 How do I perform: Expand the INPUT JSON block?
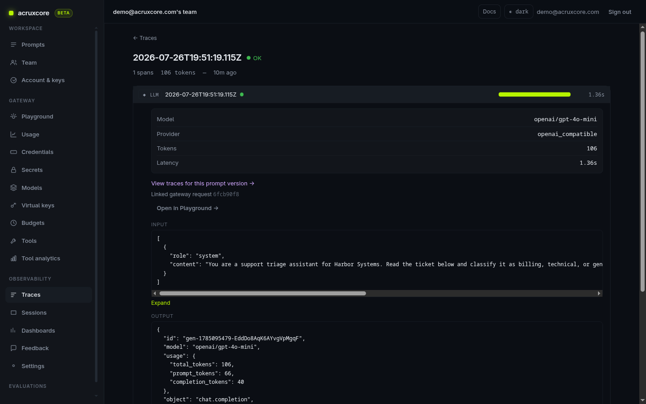[161, 303]
